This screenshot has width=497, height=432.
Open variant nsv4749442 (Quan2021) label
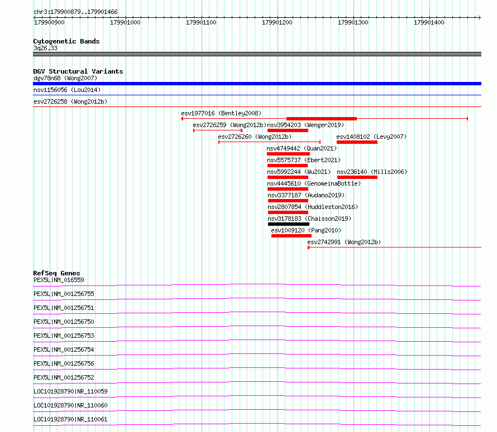click(x=302, y=148)
